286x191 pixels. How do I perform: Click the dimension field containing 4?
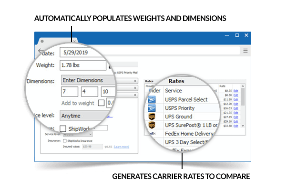click(90, 91)
